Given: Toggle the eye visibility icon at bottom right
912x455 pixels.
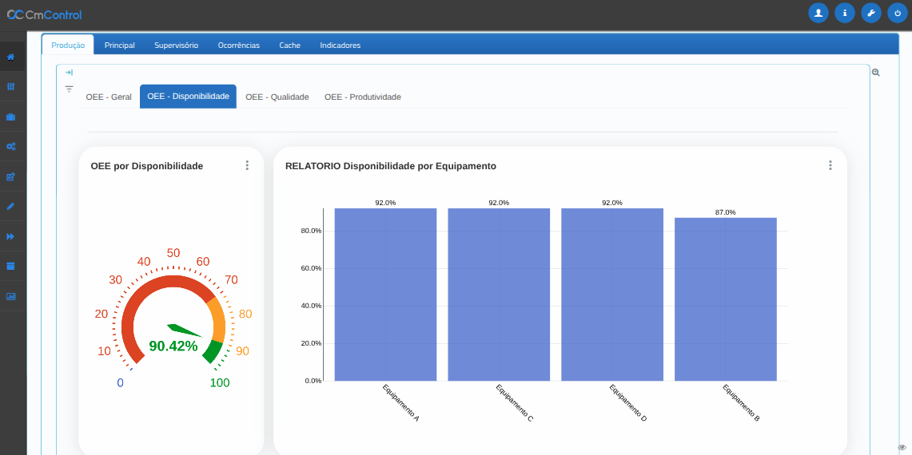Looking at the screenshot, I should tap(902, 448).
